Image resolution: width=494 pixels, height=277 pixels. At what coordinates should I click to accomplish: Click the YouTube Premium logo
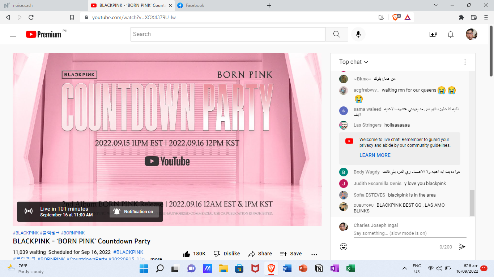pos(43,34)
